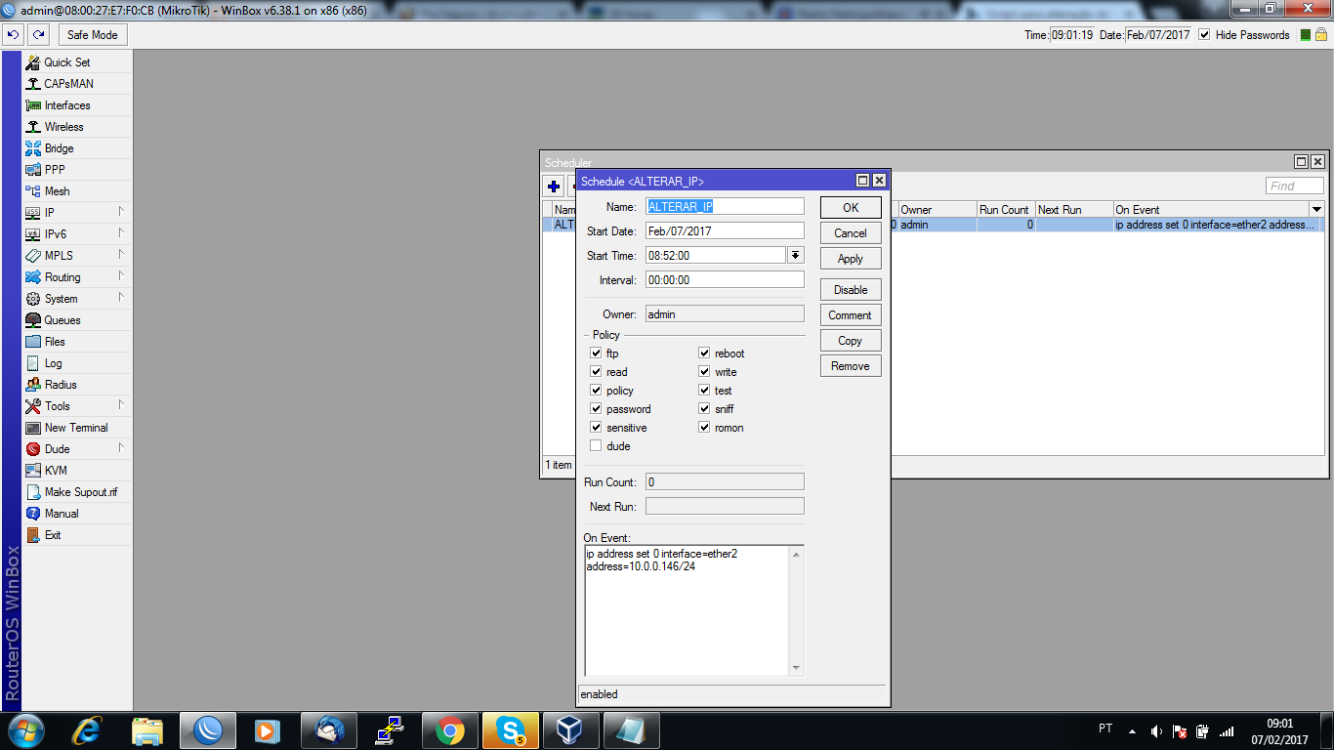
Task: Expand the IP submenu
Action: point(122,212)
